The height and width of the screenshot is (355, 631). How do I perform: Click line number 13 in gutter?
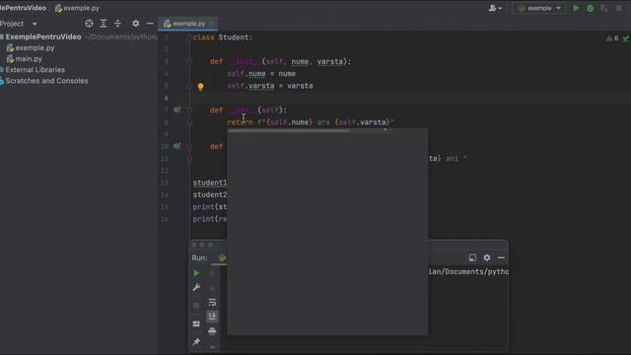click(165, 182)
